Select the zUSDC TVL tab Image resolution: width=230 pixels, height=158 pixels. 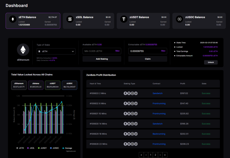coord(70,85)
